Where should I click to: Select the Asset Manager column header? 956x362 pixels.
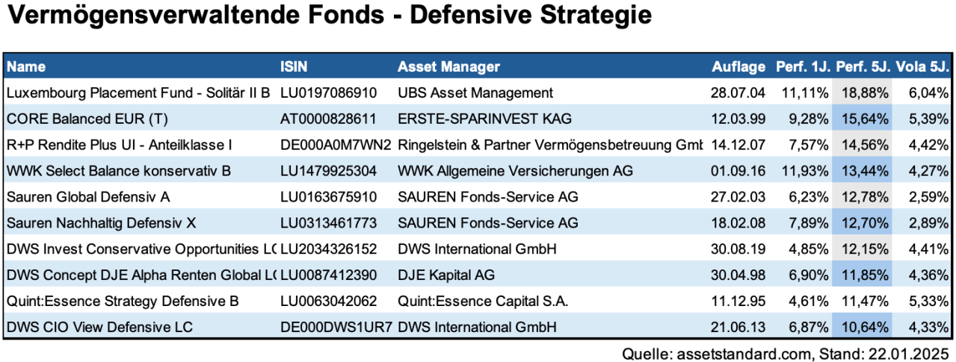click(448, 66)
